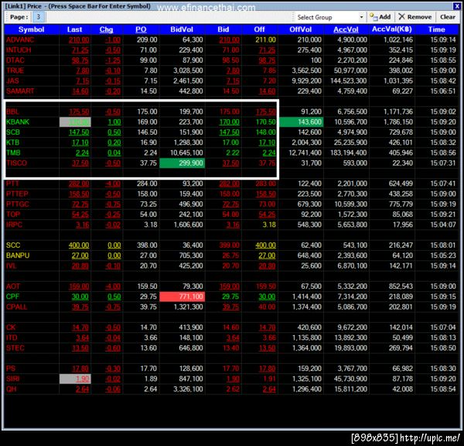Click PTT PO value 284.00
Screen dimensions: 464x446
pos(147,184)
